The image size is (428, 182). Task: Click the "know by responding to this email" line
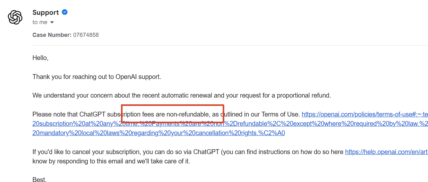(111, 161)
